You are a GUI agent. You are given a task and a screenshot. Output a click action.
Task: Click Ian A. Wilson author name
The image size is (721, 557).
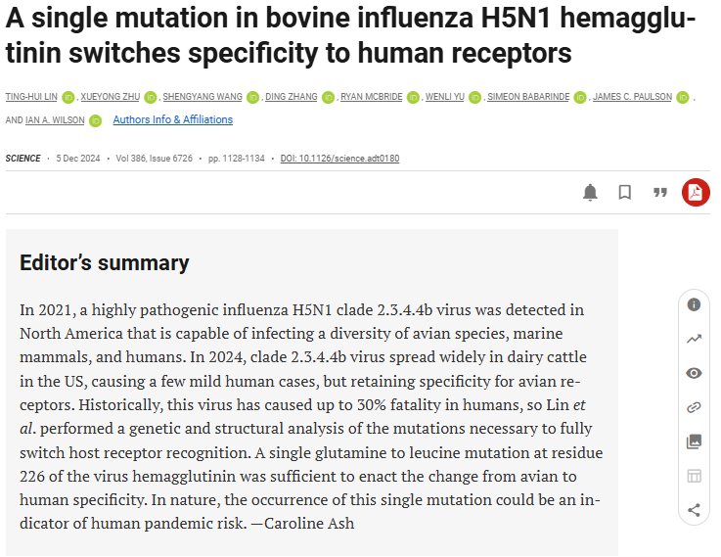coord(55,120)
